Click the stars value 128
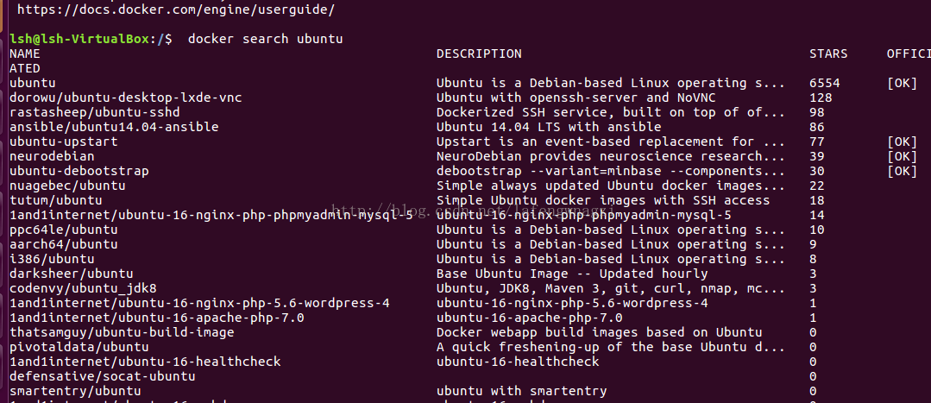Viewport: 931px width, 403px height. click(x=821, y=98)
